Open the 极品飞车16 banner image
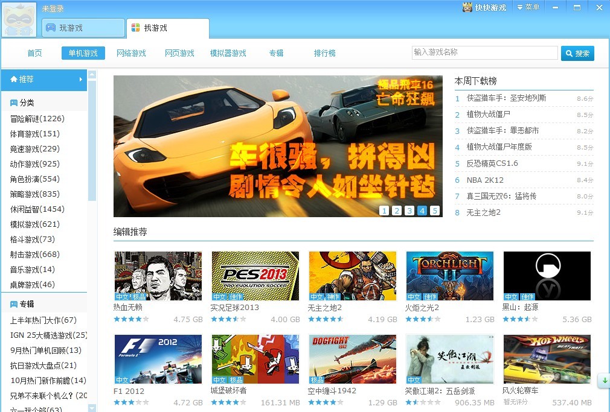610x412 pixels. pos(278,146)
